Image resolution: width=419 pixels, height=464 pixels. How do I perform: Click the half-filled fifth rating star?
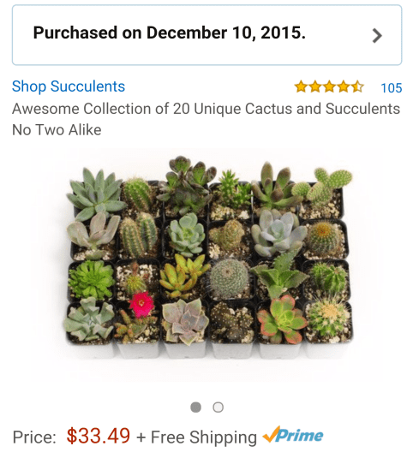pyautogui.click(x=357, y=86)
